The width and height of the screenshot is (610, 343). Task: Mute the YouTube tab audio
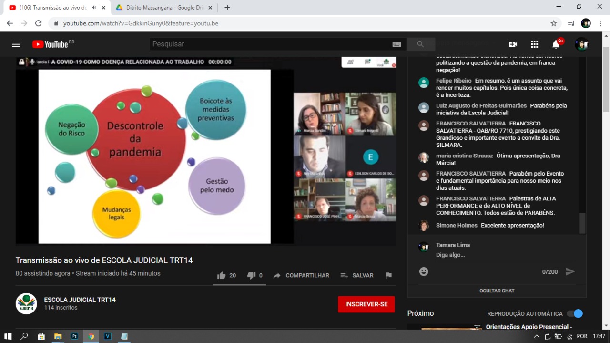94,8
